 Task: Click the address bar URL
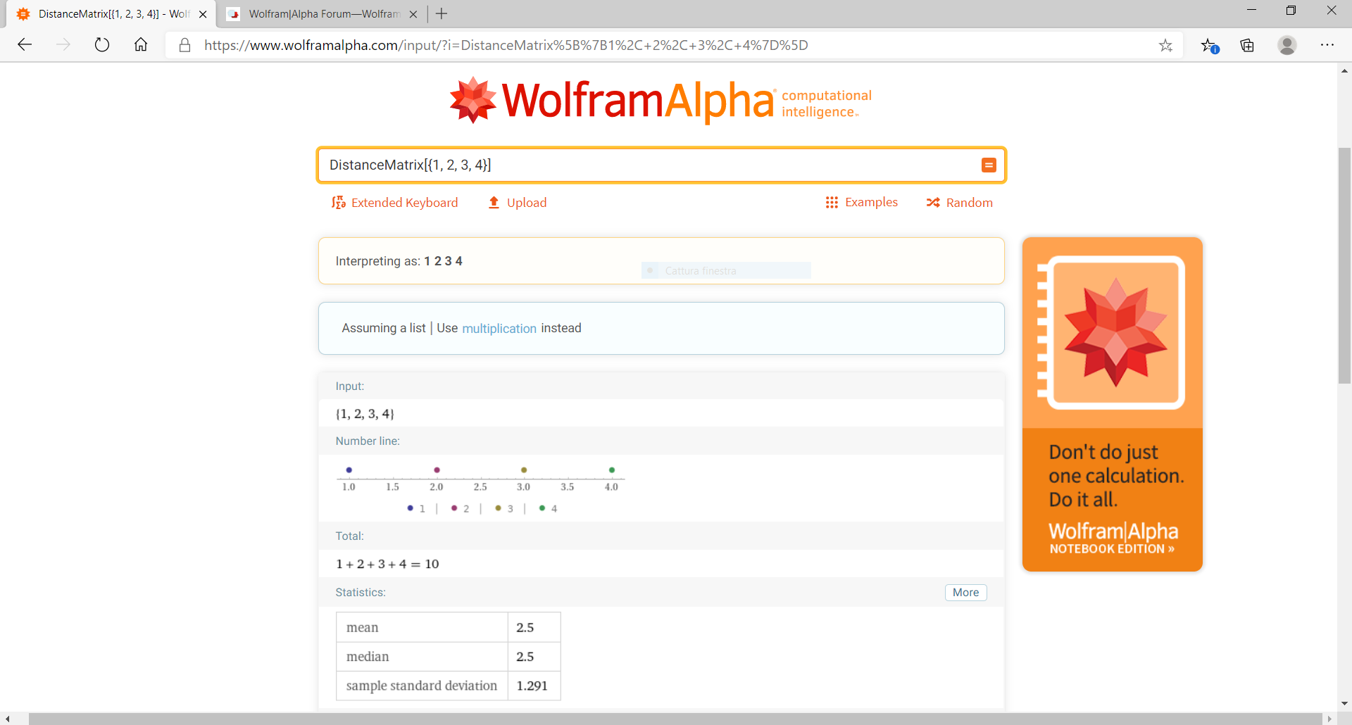click(x=506, y=45)
